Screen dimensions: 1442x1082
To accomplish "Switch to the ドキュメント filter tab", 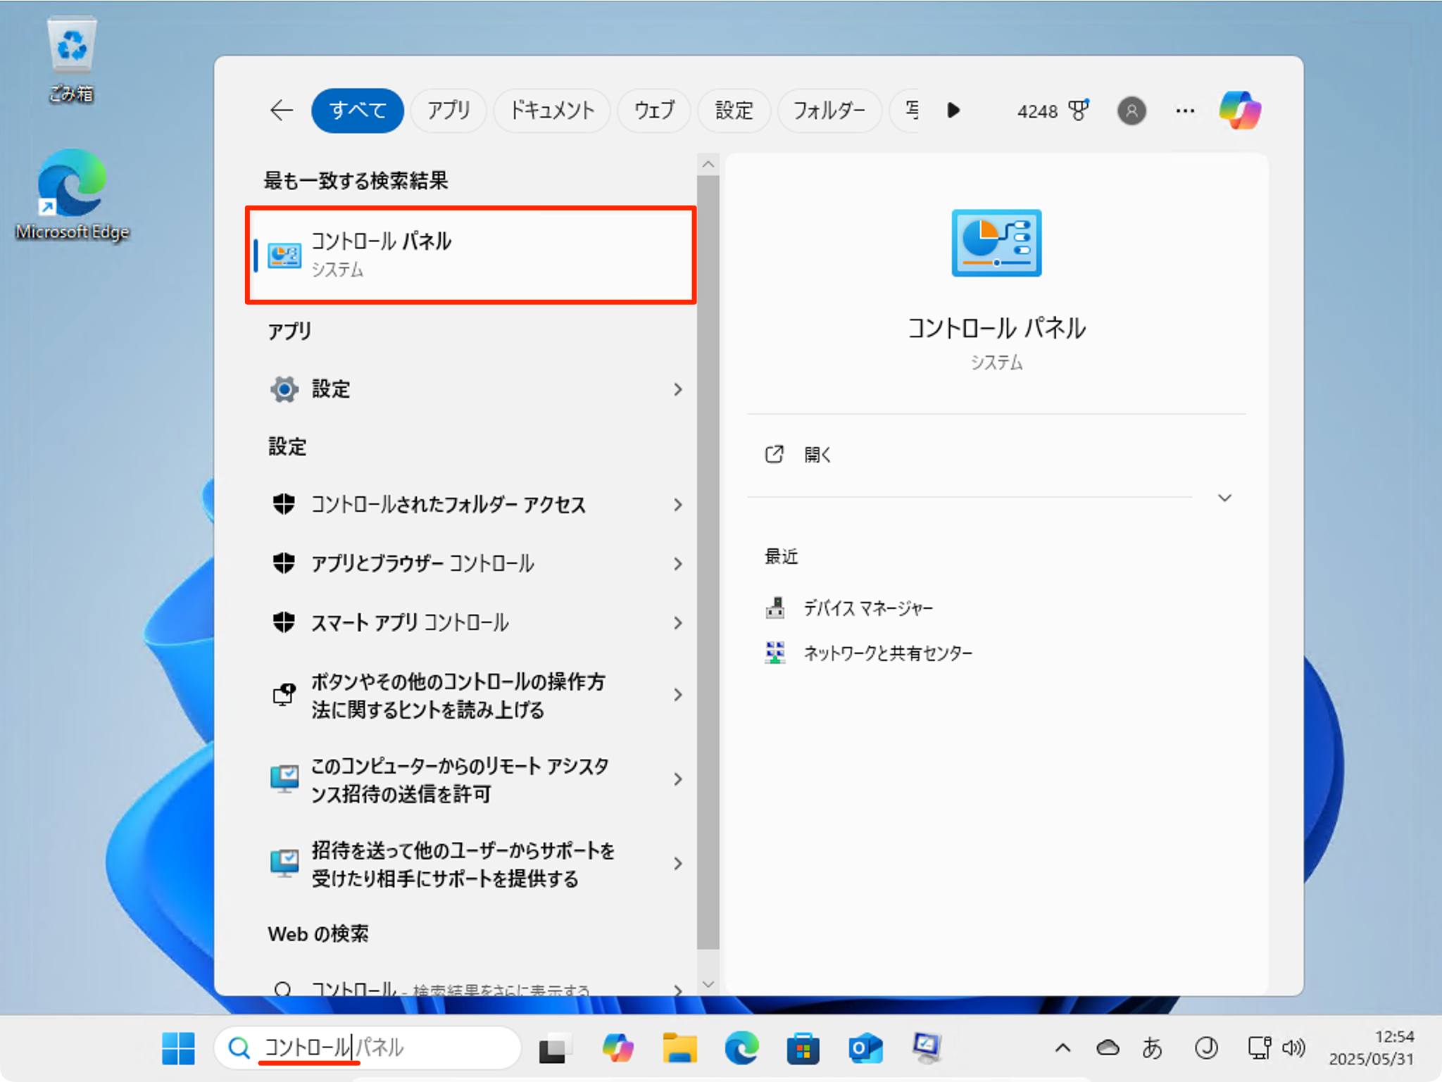I will [x=551, y=111].
